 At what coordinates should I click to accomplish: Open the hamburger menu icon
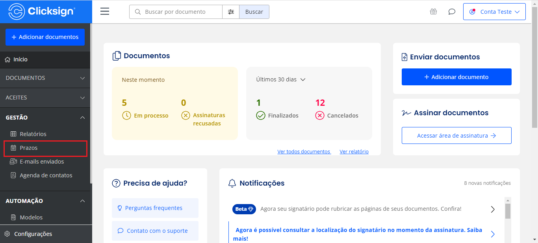pos(105,11)
